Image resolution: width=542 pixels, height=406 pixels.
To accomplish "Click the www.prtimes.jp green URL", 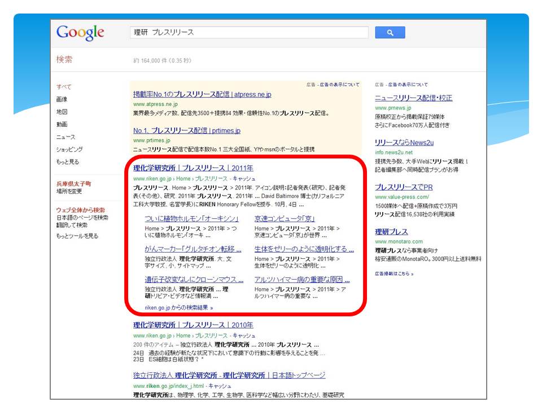I will click(x=152, y=140).
